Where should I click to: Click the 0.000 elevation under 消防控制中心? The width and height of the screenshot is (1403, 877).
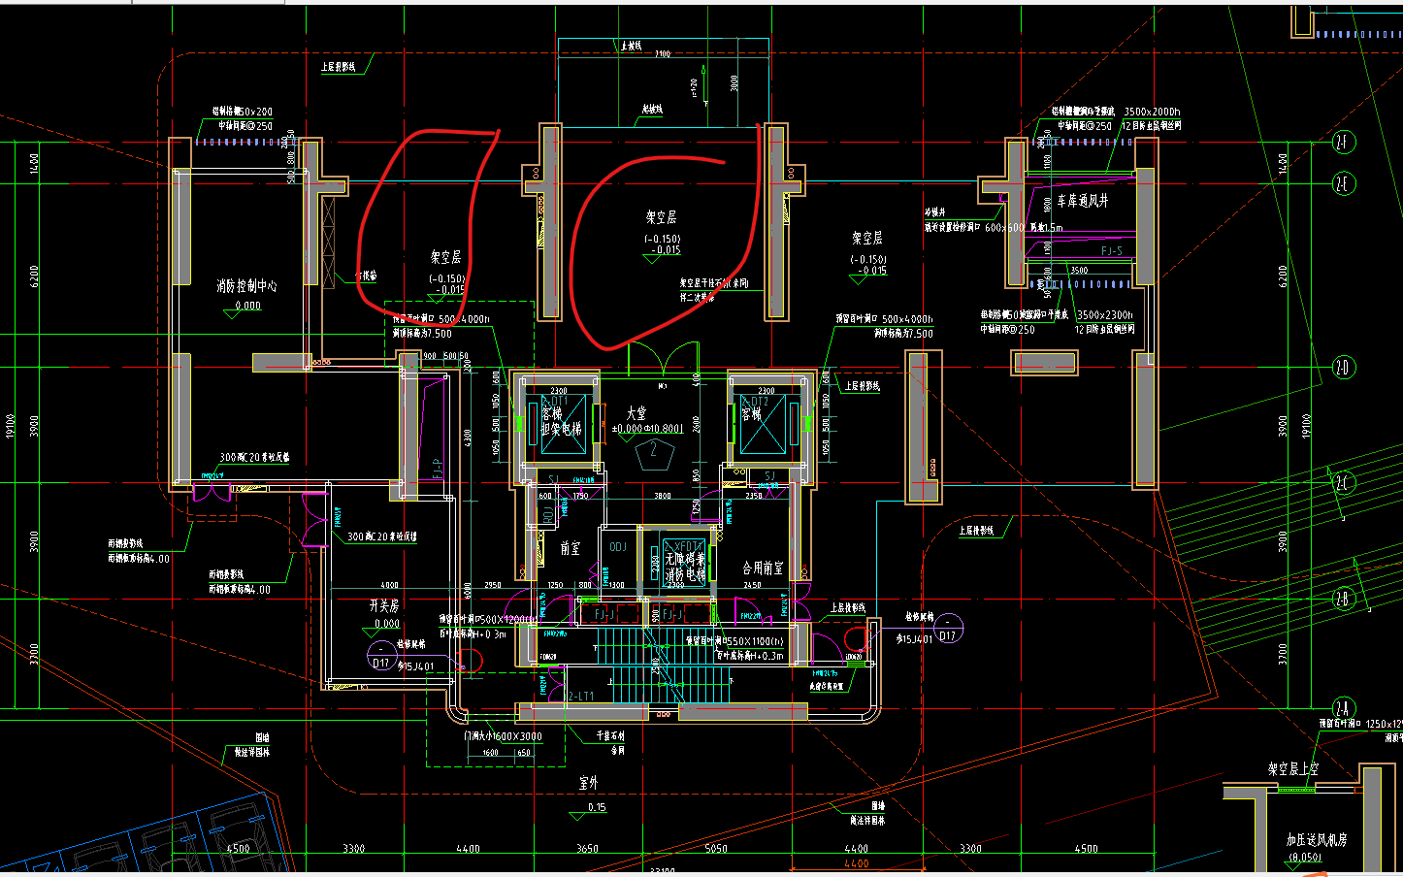click(248, 306)
